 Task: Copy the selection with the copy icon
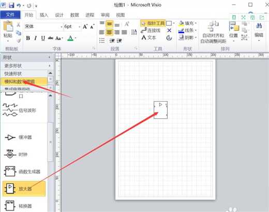(19, 33)
